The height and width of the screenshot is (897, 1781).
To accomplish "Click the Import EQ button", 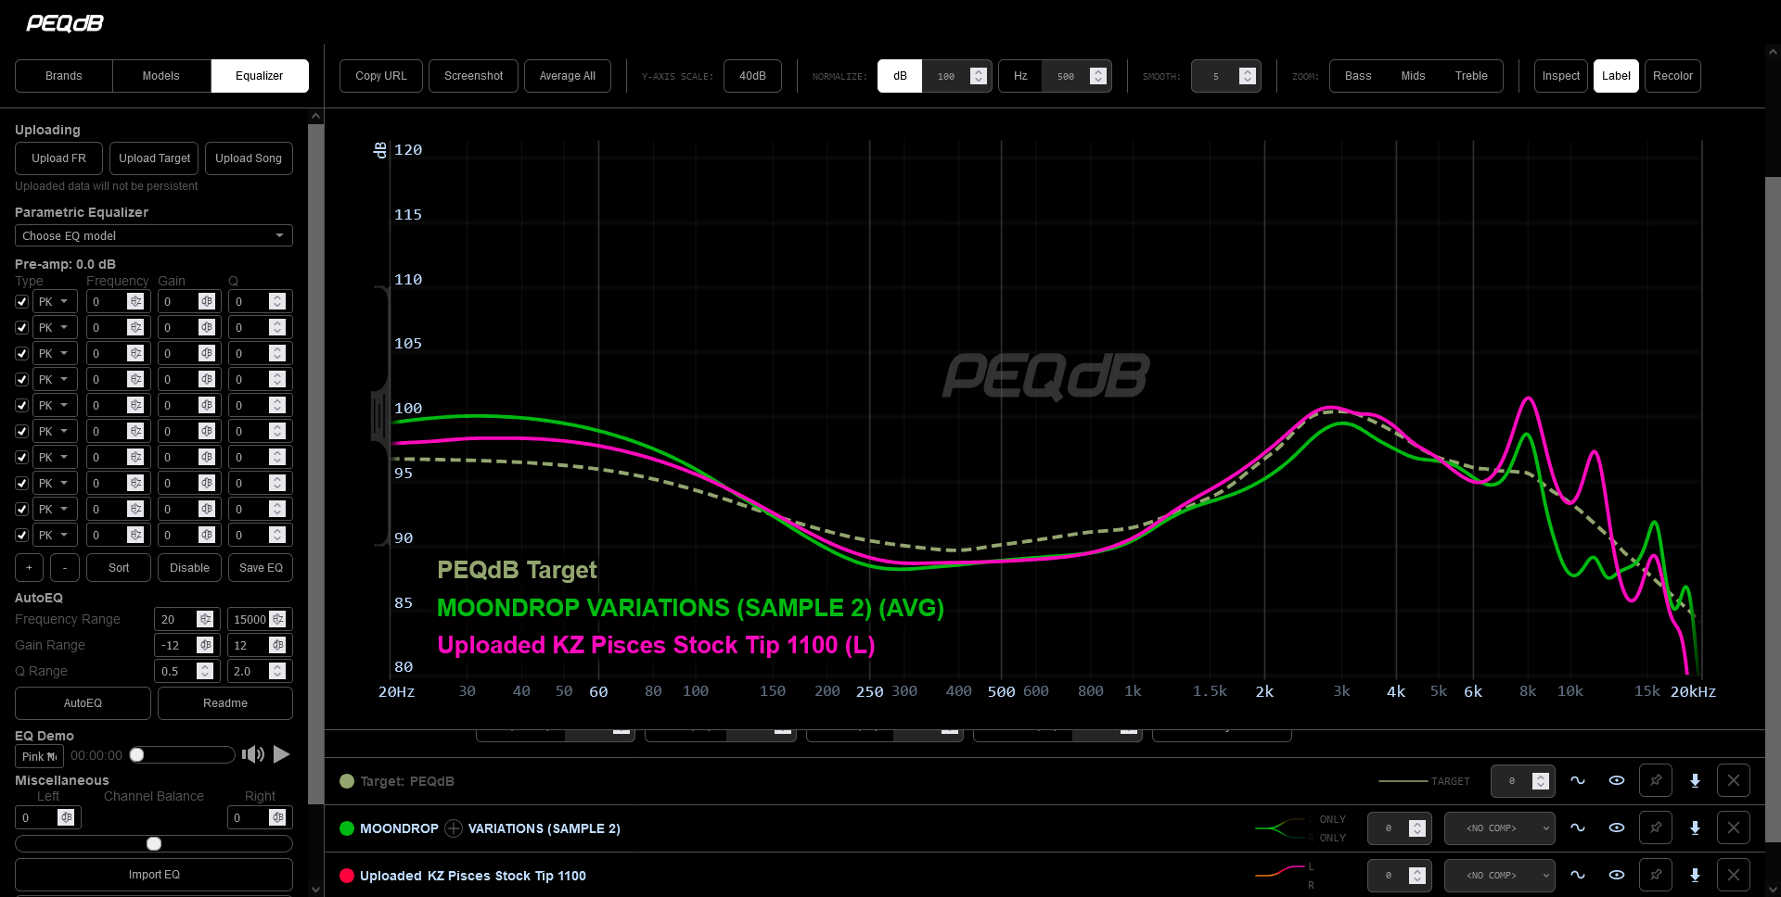I will point(154,875).
